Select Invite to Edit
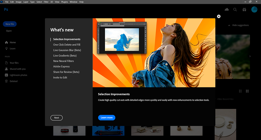 coord(60,78)
